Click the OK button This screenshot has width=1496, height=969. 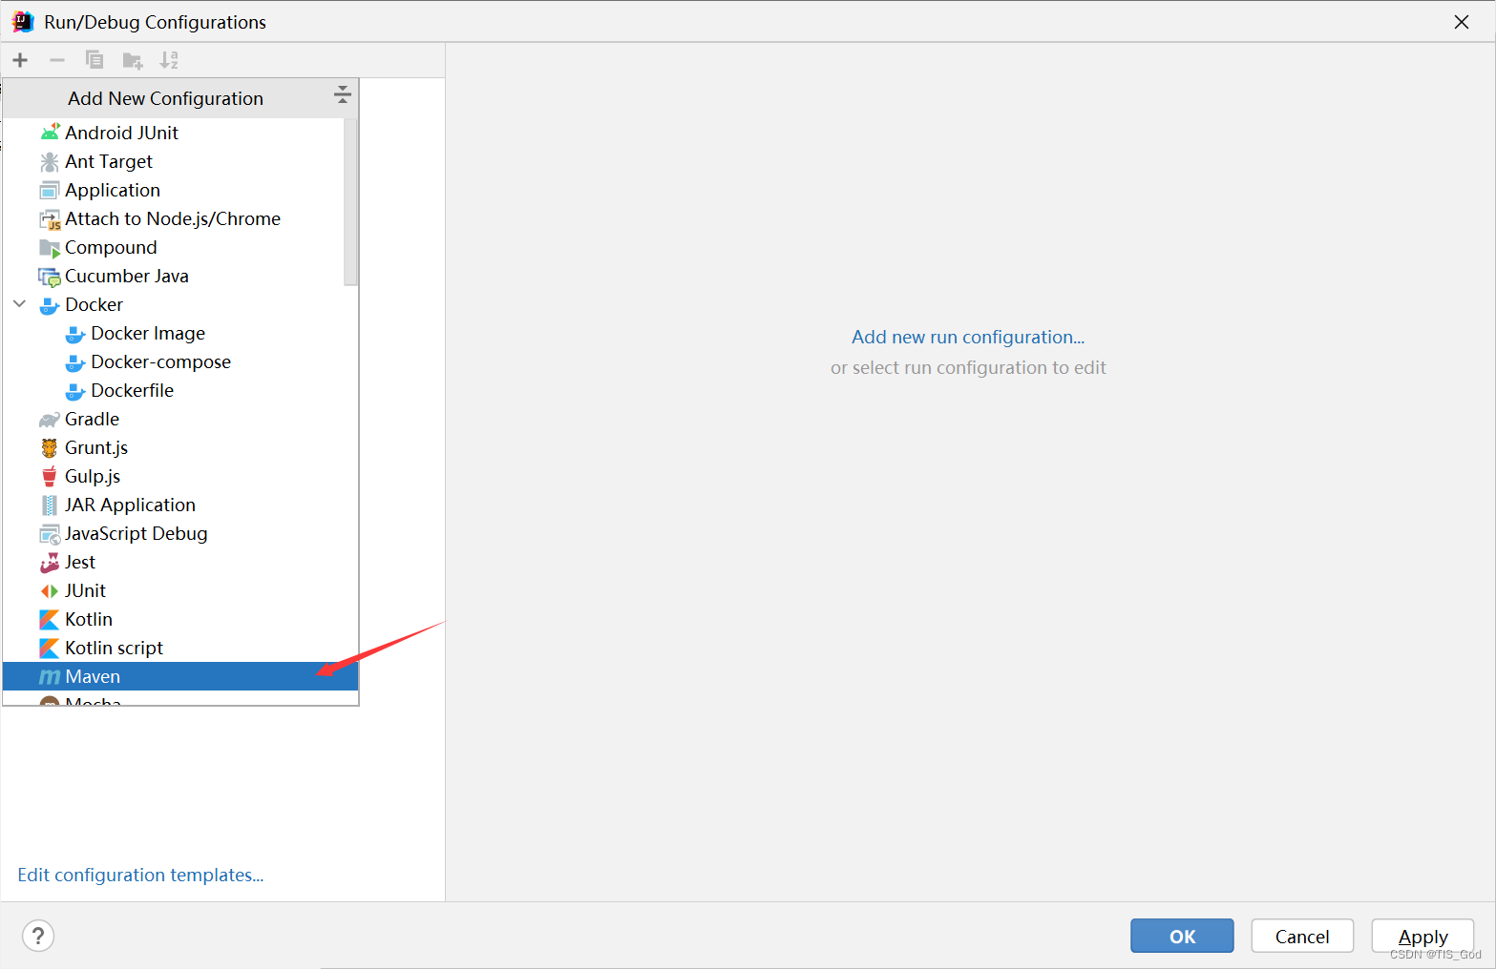pos(1182,936)
